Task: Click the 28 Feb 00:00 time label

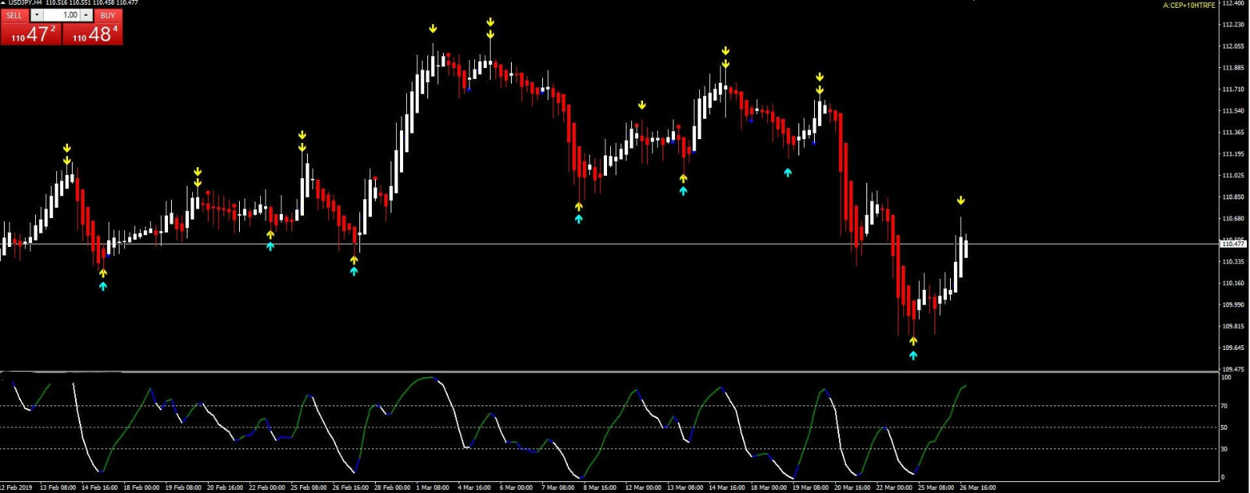Action: tap(392, 488)
